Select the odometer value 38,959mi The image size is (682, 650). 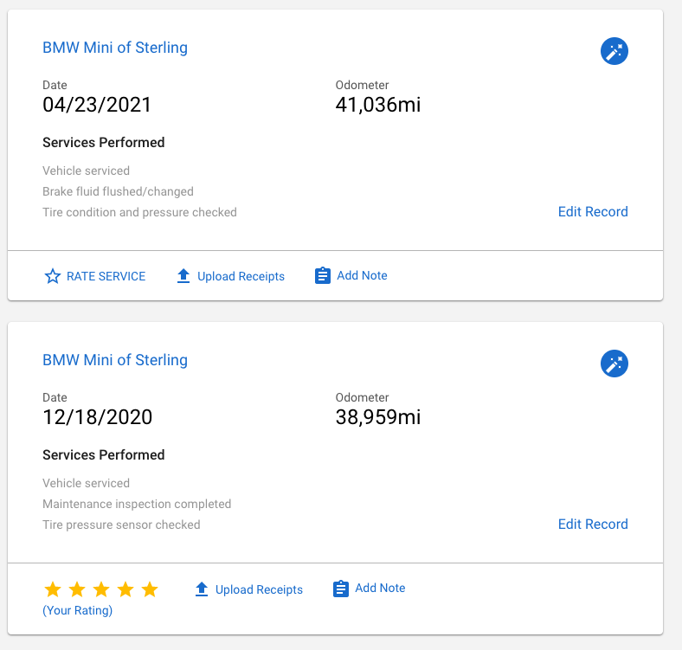[378, 417]
